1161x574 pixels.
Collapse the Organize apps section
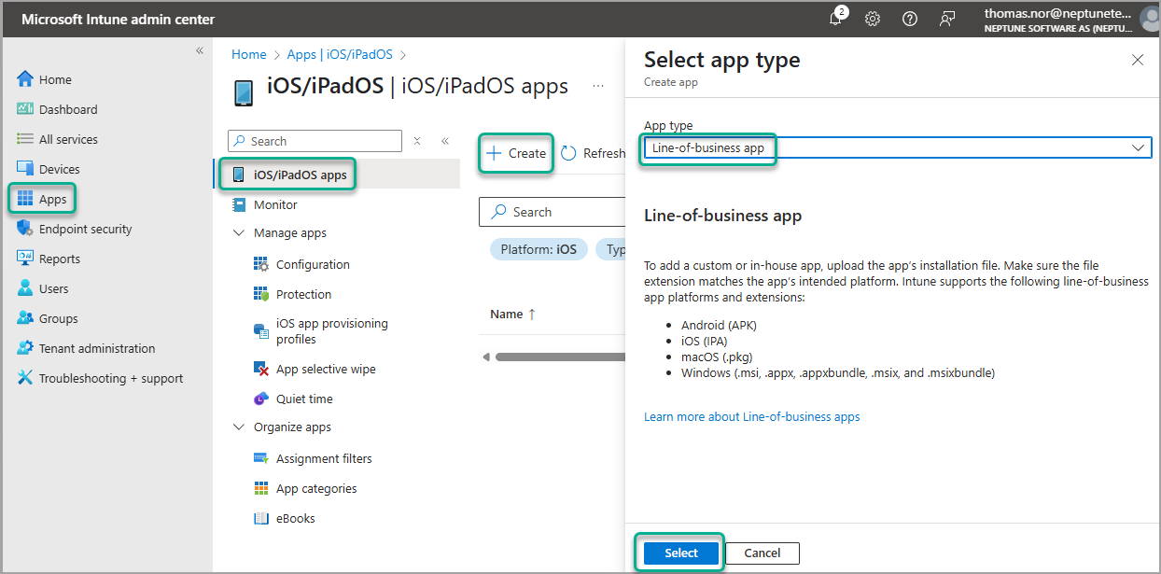[x=239, y=427]
